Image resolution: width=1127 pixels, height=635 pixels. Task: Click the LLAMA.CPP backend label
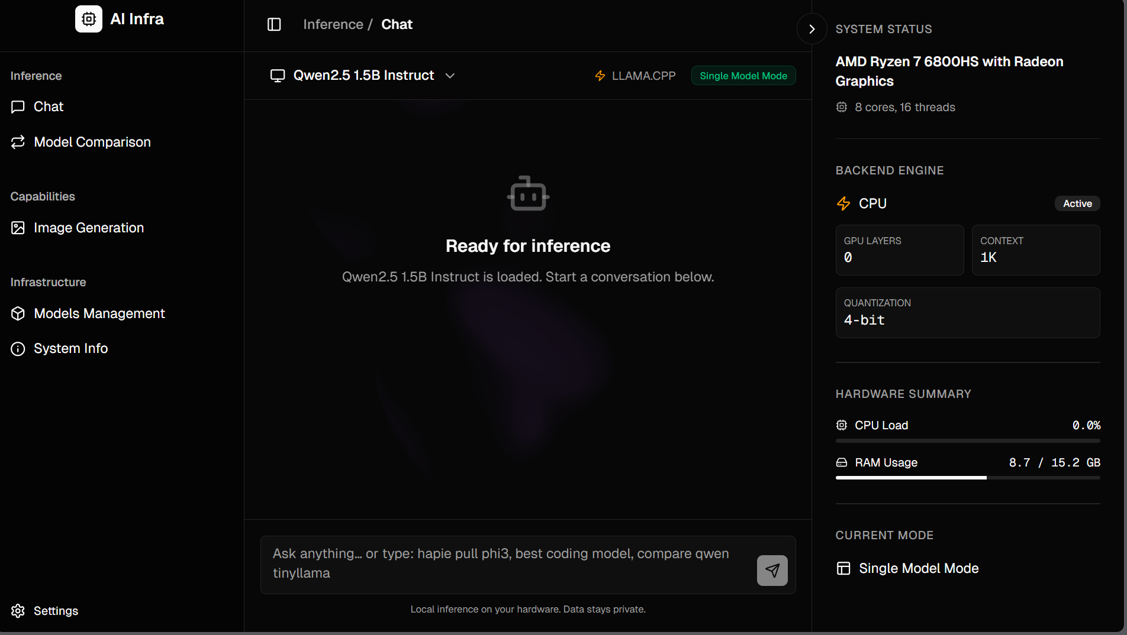coord(643,76)
